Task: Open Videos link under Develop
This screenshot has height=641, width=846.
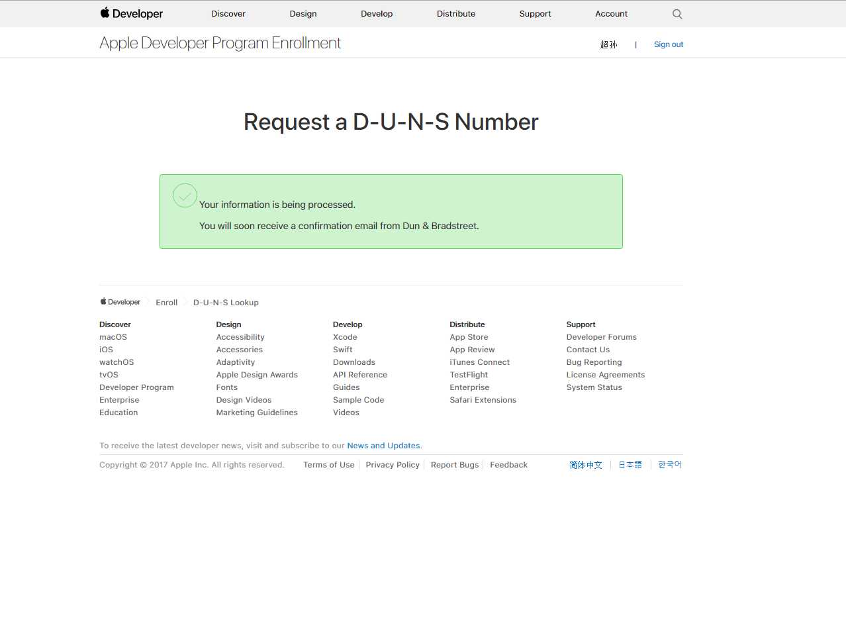Action: [x=346, y=413]
